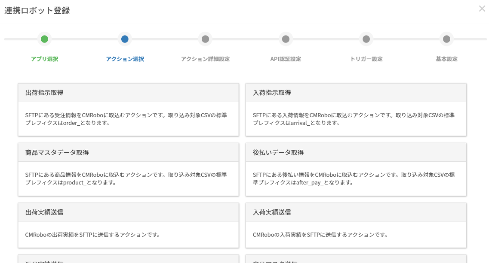
Task: Open the トリガー設定 step label
Action: click(x=366, y=59)
